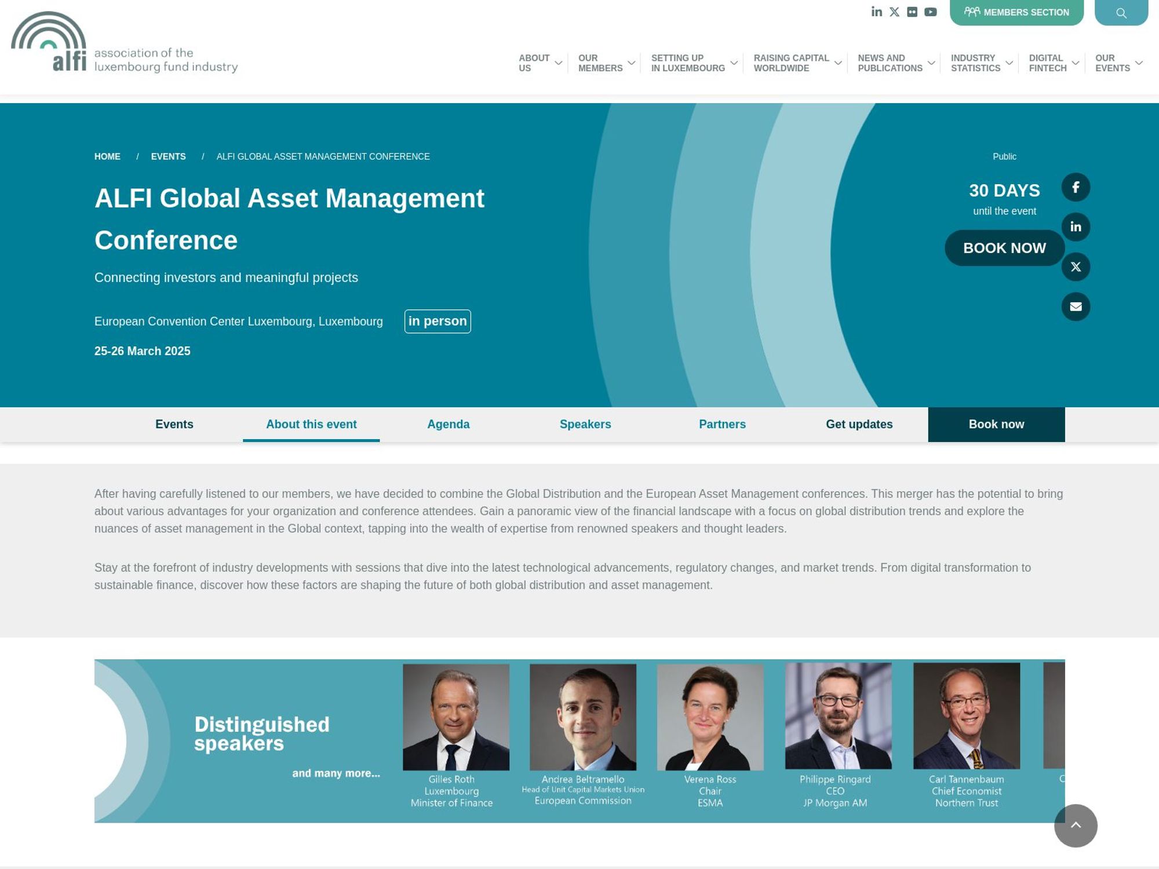Share event on Facebook
Viewport: 1159px width, 869px height.
click(x=1076, y=187)
